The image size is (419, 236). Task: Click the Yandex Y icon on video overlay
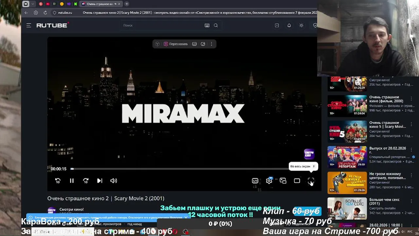157,44
